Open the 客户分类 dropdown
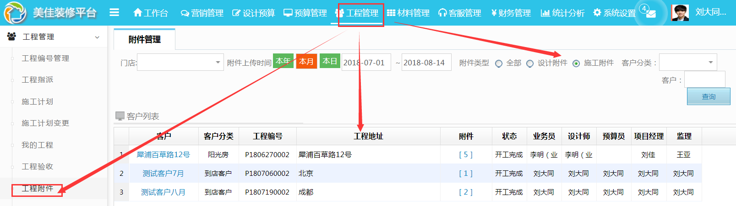The height and width of the screenshot is (206, 736). [x=687, y=62]
